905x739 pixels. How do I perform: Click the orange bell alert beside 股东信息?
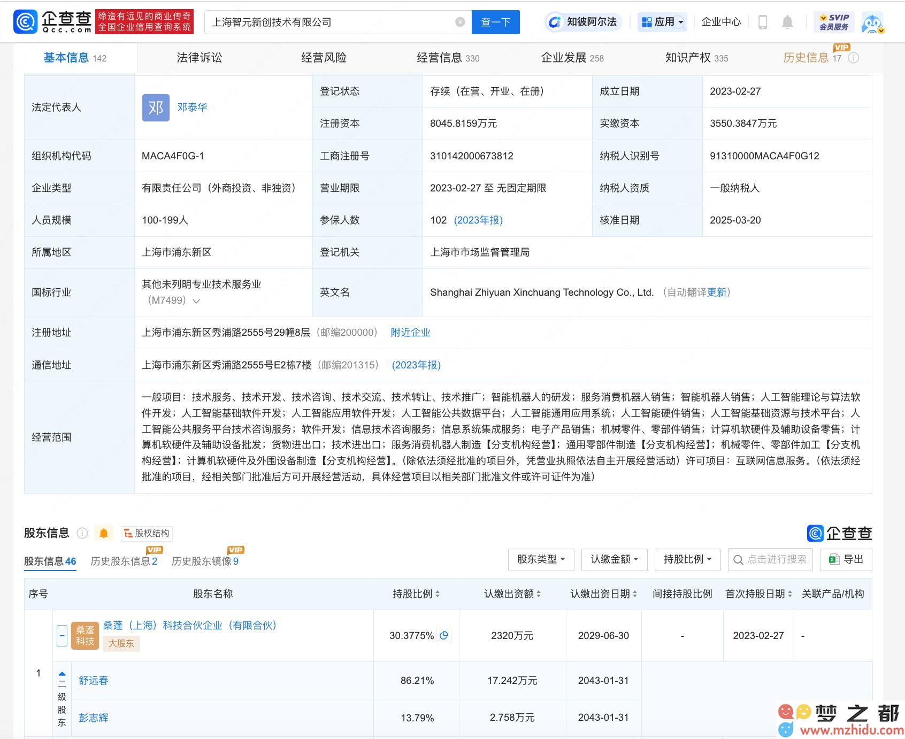pos(104,533)
